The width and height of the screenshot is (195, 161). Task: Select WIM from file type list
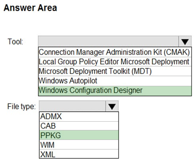click(x=79, y=145)
